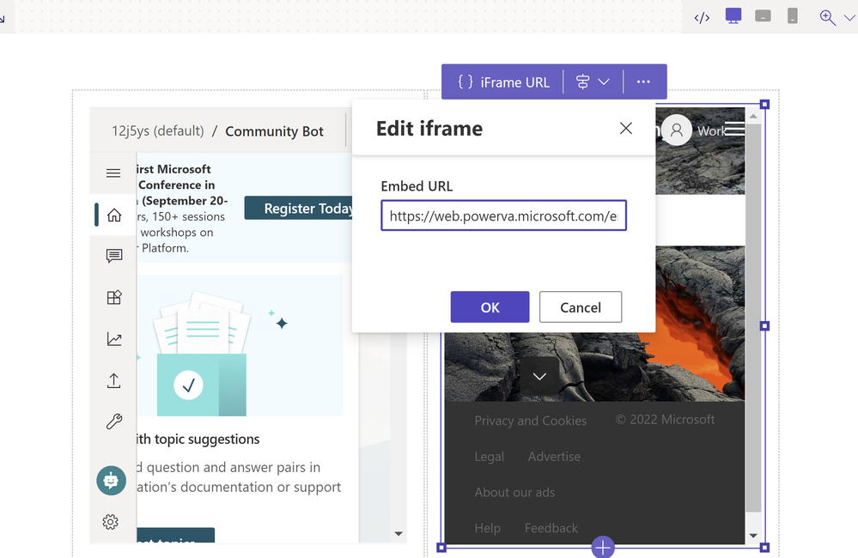Click the user profile avatar icon

pos(676,130)
